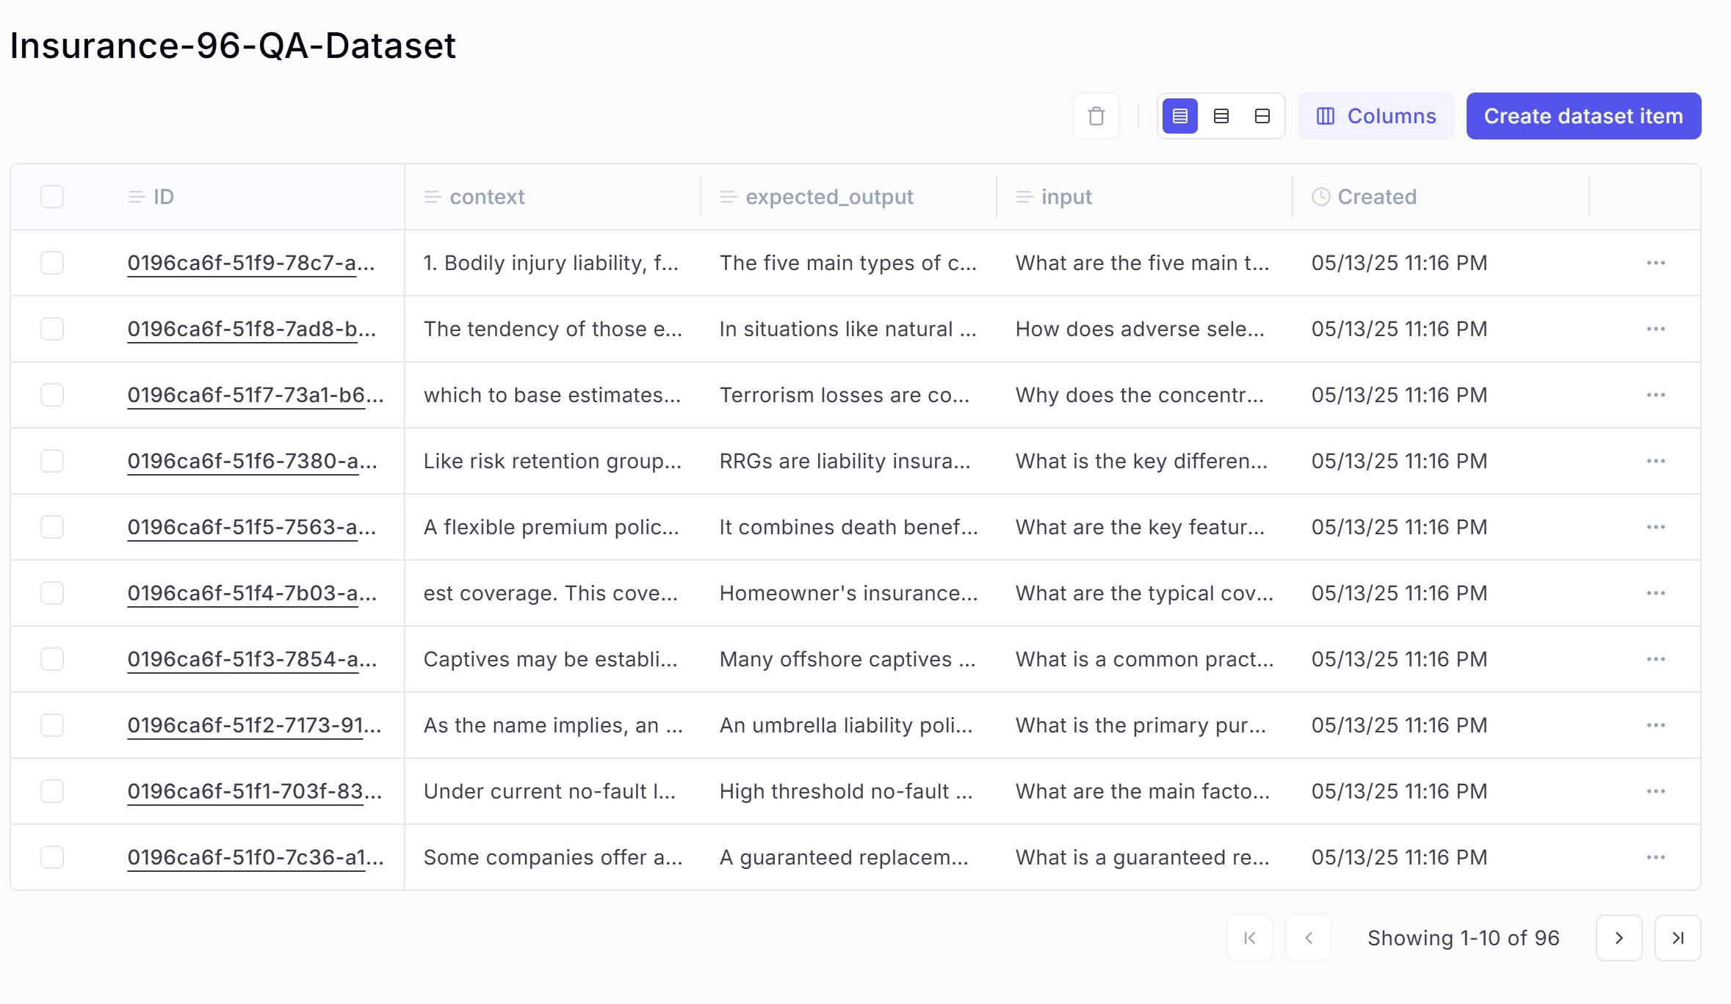1731x1004 pixels.
Task: Click cell 'A flexible premium polic...'
Action: [551, 527]
